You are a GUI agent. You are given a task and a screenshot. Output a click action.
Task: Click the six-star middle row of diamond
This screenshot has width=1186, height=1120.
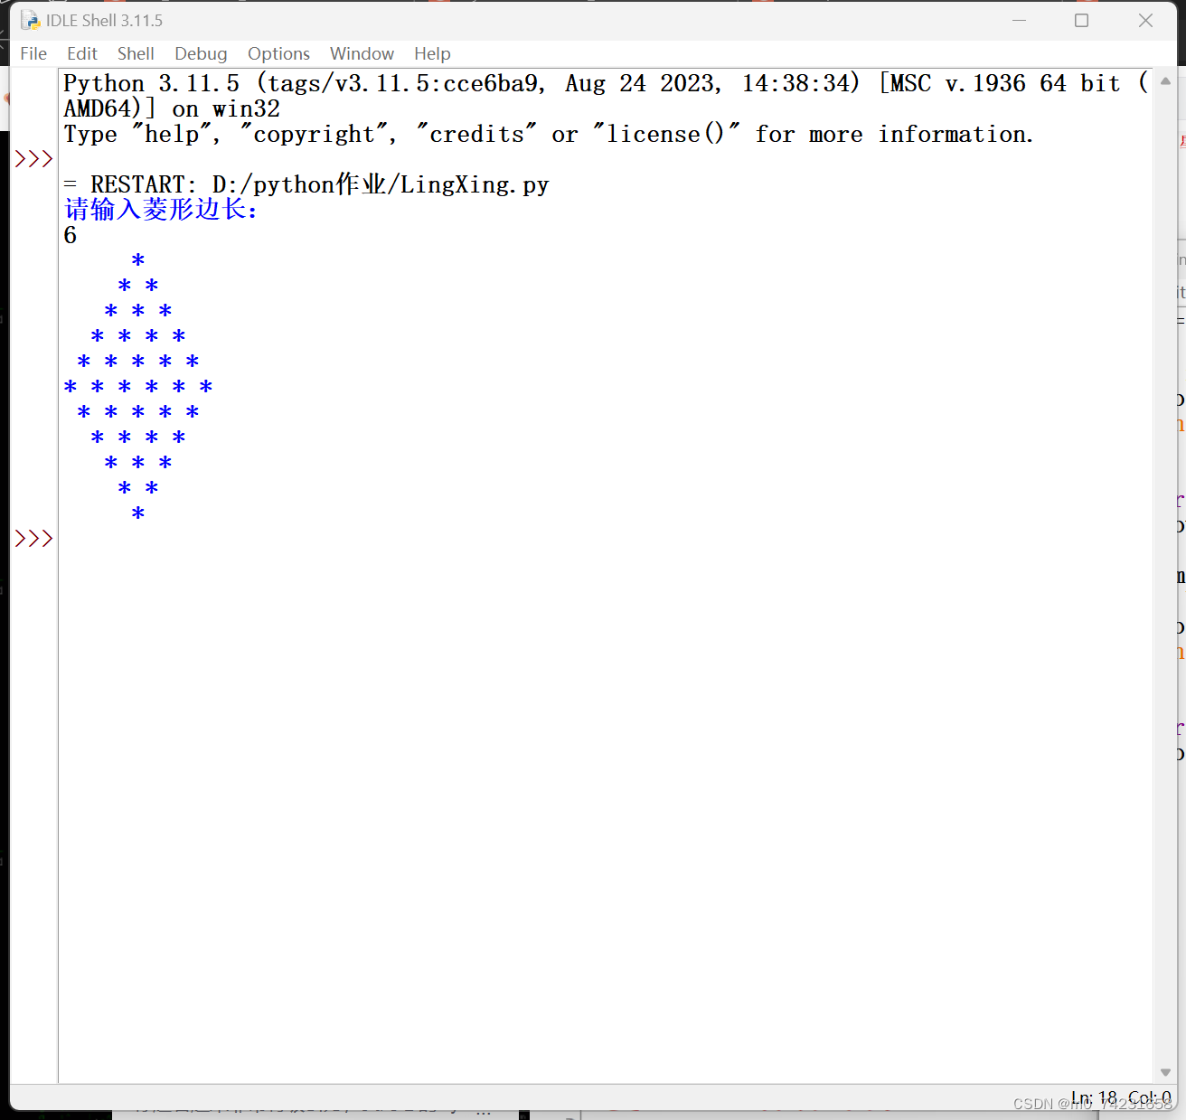[138, 387]
